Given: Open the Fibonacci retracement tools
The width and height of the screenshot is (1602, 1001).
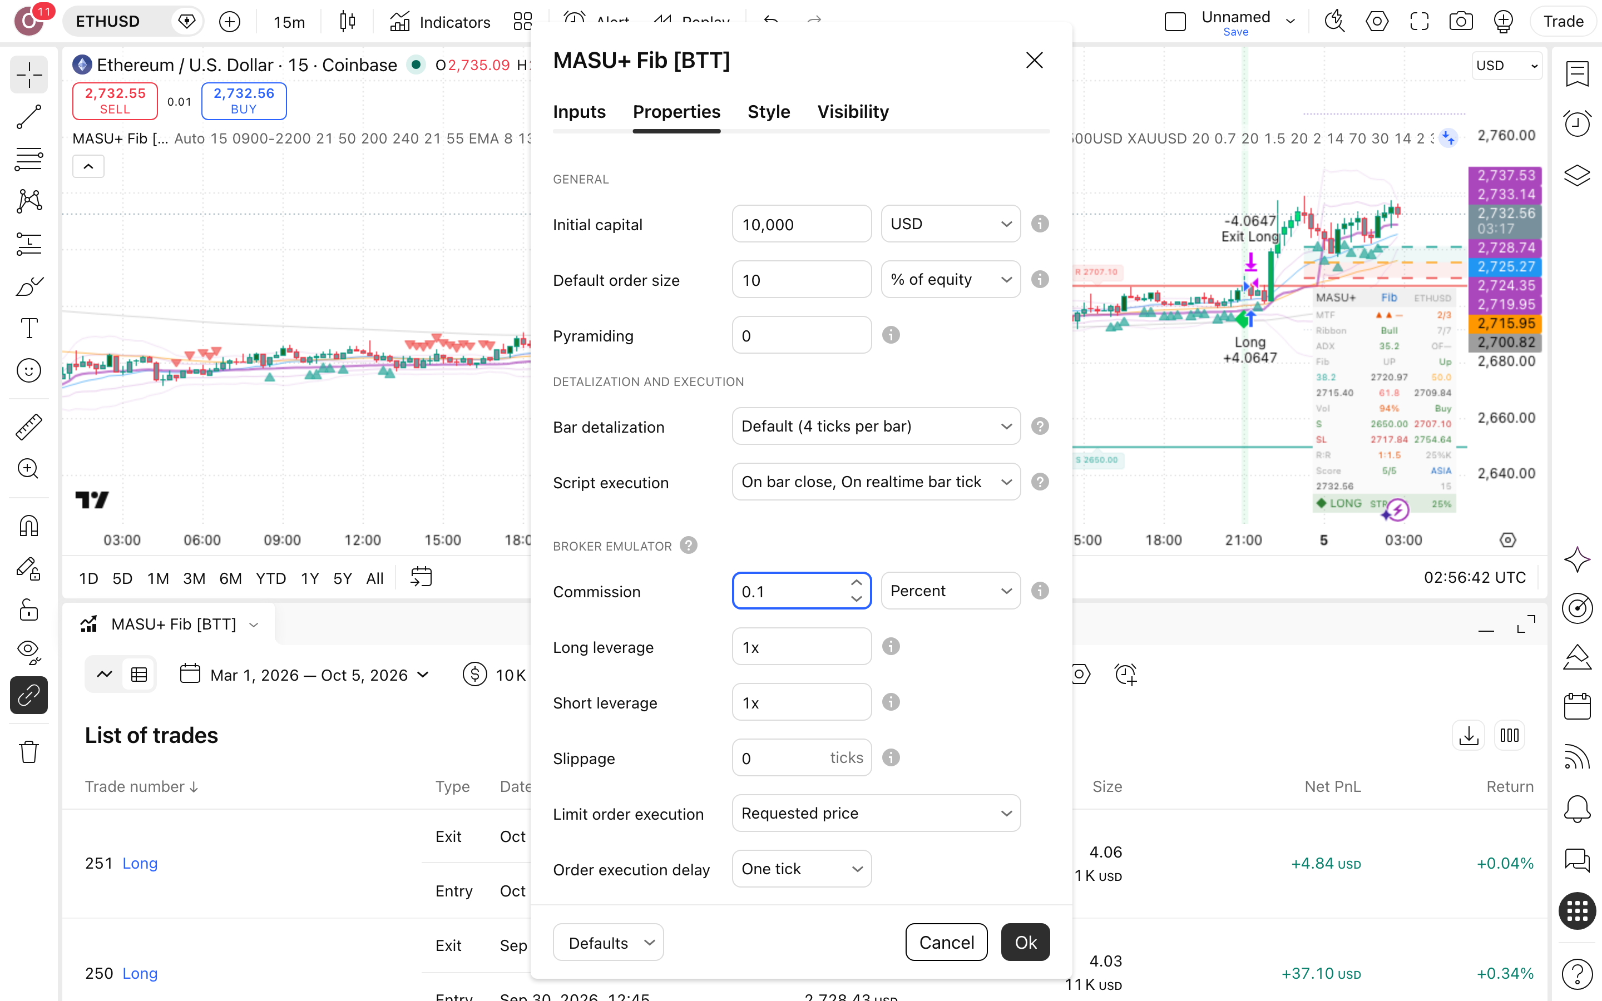Looking at the screenshot, I should [29, 159].
